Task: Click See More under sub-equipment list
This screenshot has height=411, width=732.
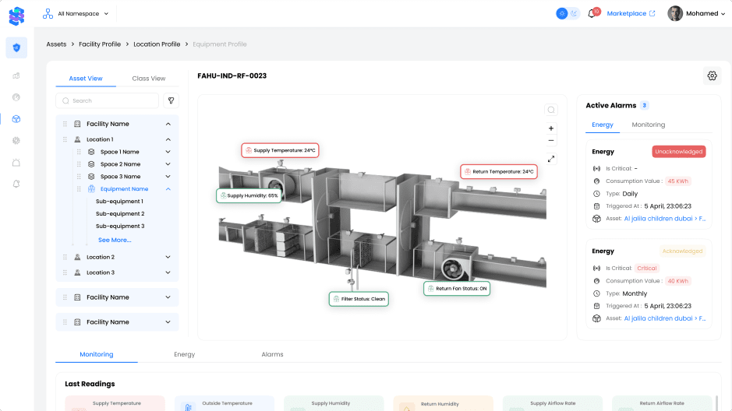Action: tap(115, 240)
